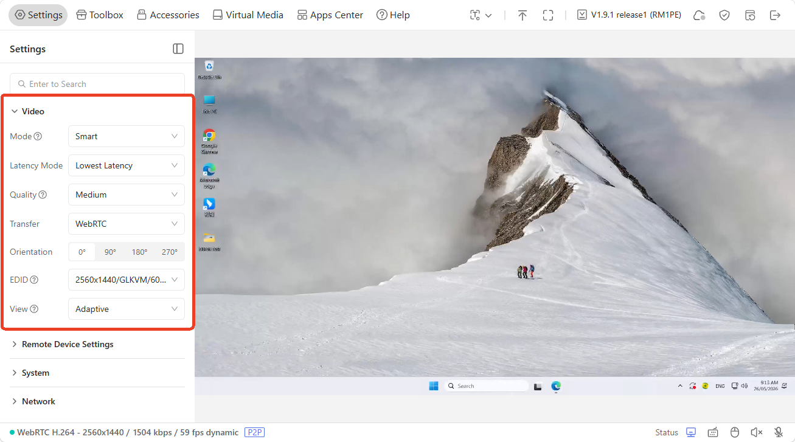Open the Accessories menu
Image resolution: width=795 pixels, height=442 pixels.
click(168, 15)
